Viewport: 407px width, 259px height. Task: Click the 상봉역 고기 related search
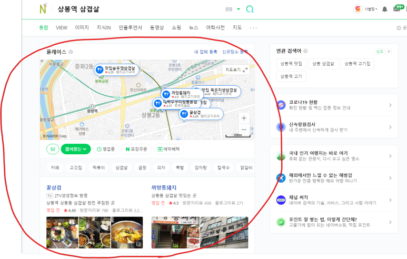pyautogui.click(x=291, y=76)
